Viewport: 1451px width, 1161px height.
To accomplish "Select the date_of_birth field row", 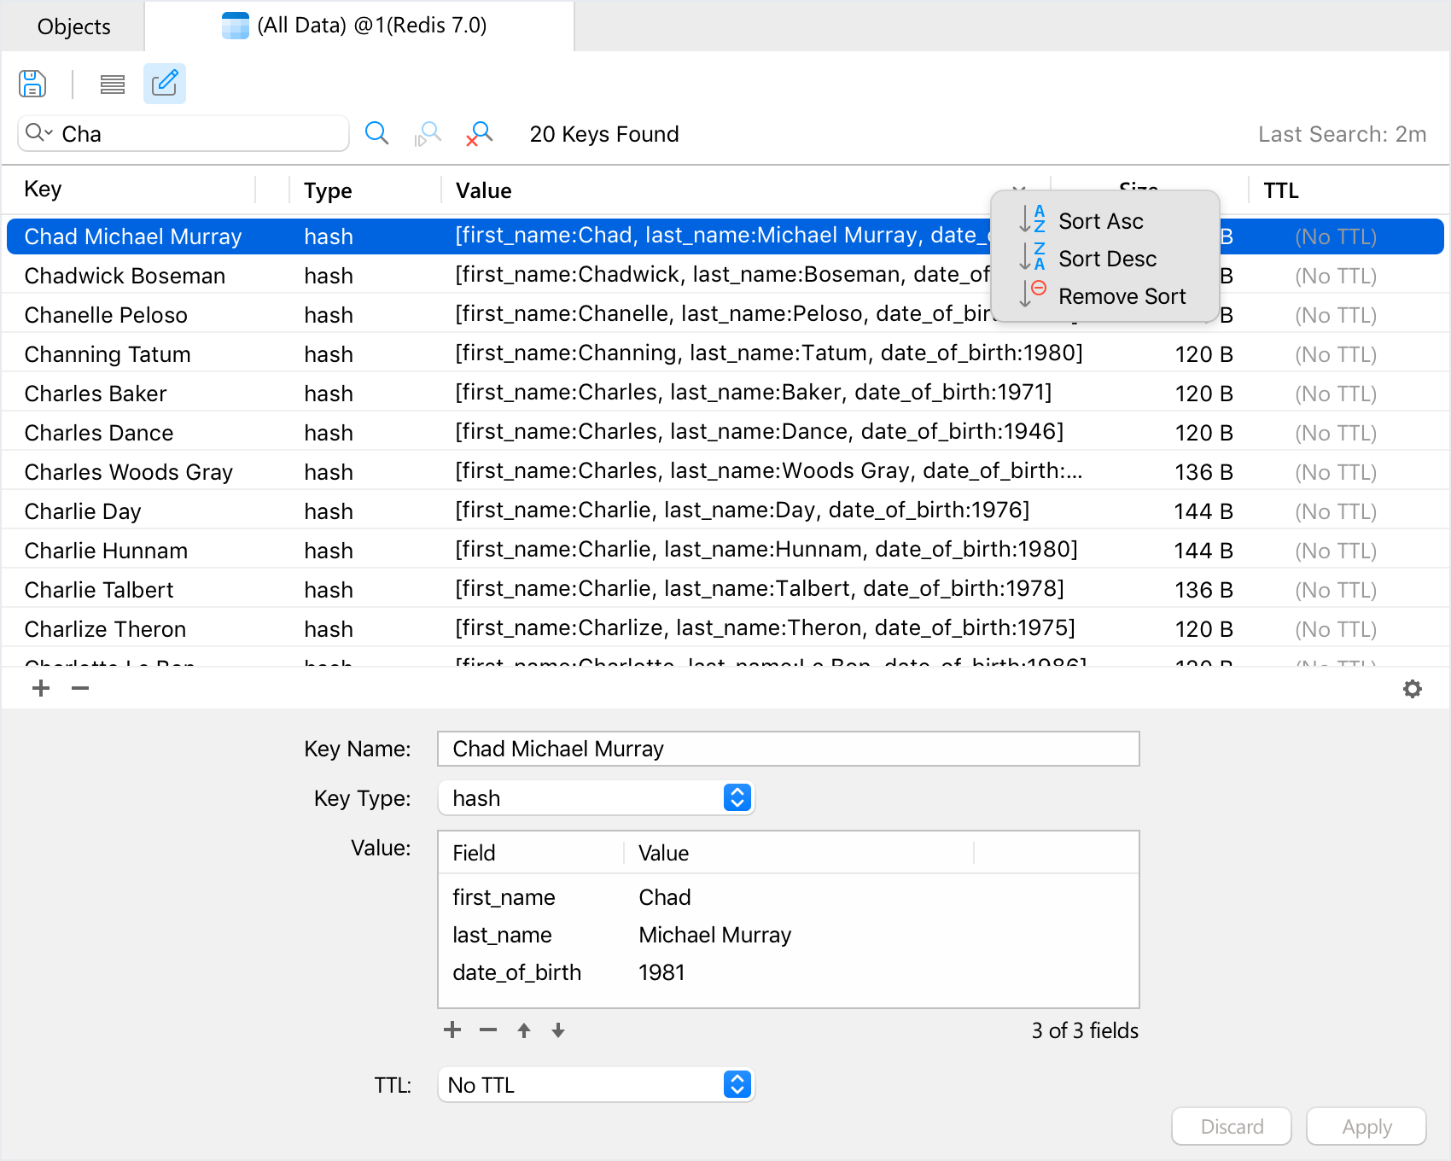I will coord(789,972).
